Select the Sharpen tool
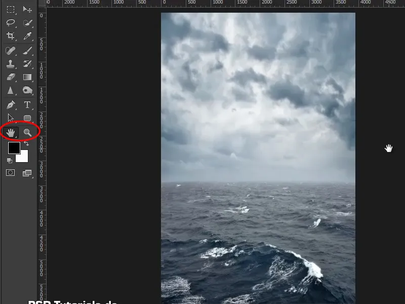The height and width of the screenshot is (304, 405). pyautogui.click(x=10, y=90)
